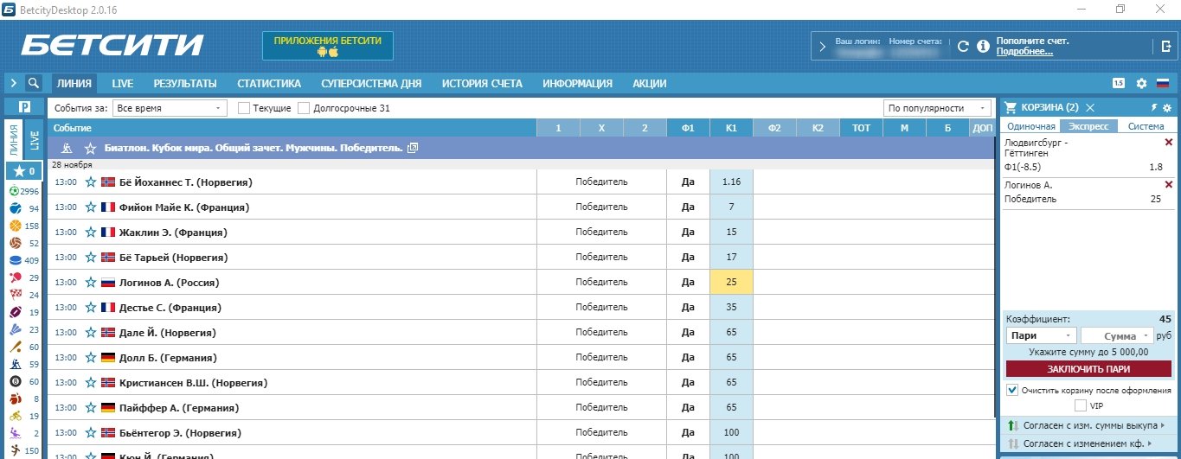Uncheck Очистить корзину после оформления
The height and width of the screenshot is (459, 1181).
(1013, 391)
